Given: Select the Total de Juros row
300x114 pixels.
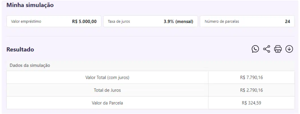Looking at the screenshot, I should pos(150,90).
